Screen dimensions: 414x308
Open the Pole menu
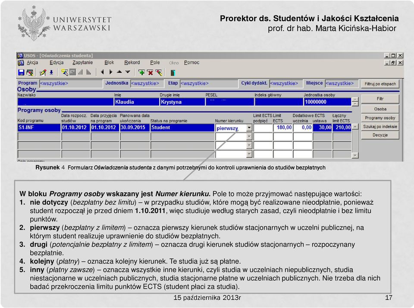click(x=155, y=62)
